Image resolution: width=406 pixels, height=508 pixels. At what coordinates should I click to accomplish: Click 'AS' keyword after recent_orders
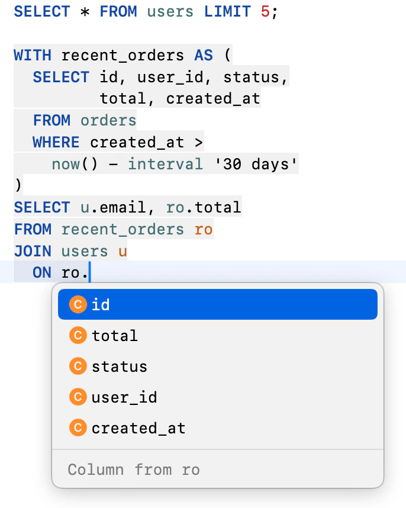click(204, 55)
